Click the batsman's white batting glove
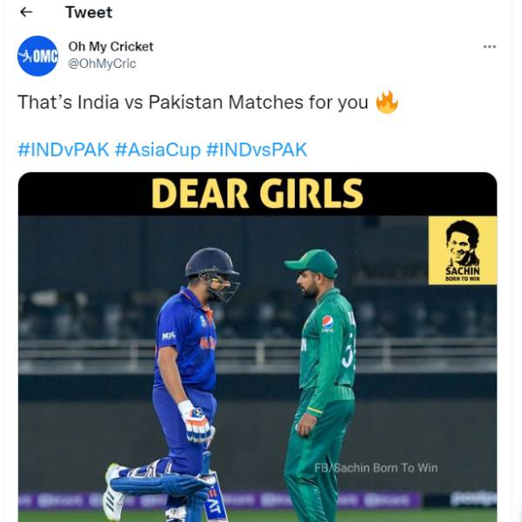The width and height of the screenshot is (522, 522). click(x=195, y=419)
